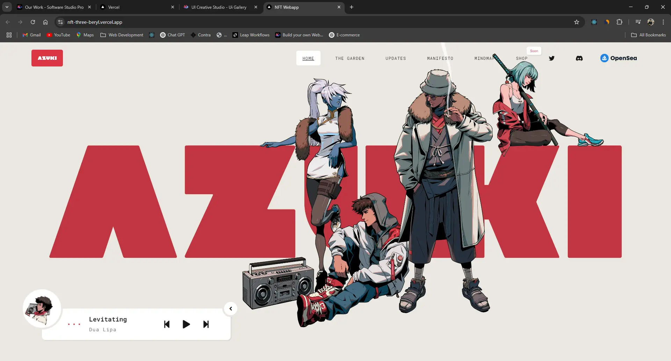Open the React atom bookmark icon
Viewport: 671px width, 361px height.
(x=152, y=35)
